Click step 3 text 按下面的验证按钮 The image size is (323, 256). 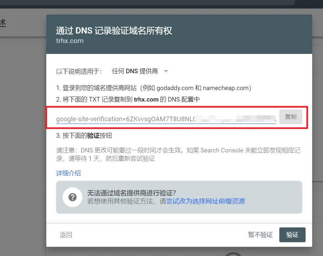coord(84,135)
